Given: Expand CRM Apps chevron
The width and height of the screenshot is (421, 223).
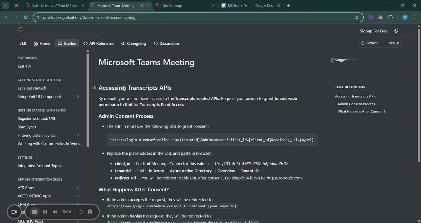Looking at the screenshot, I should pyautogui.click(x=78, y=204).
